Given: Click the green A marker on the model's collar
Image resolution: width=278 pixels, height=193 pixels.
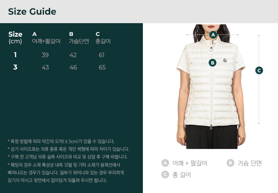Looking at the screenshot, I should (x=213, y=35).
